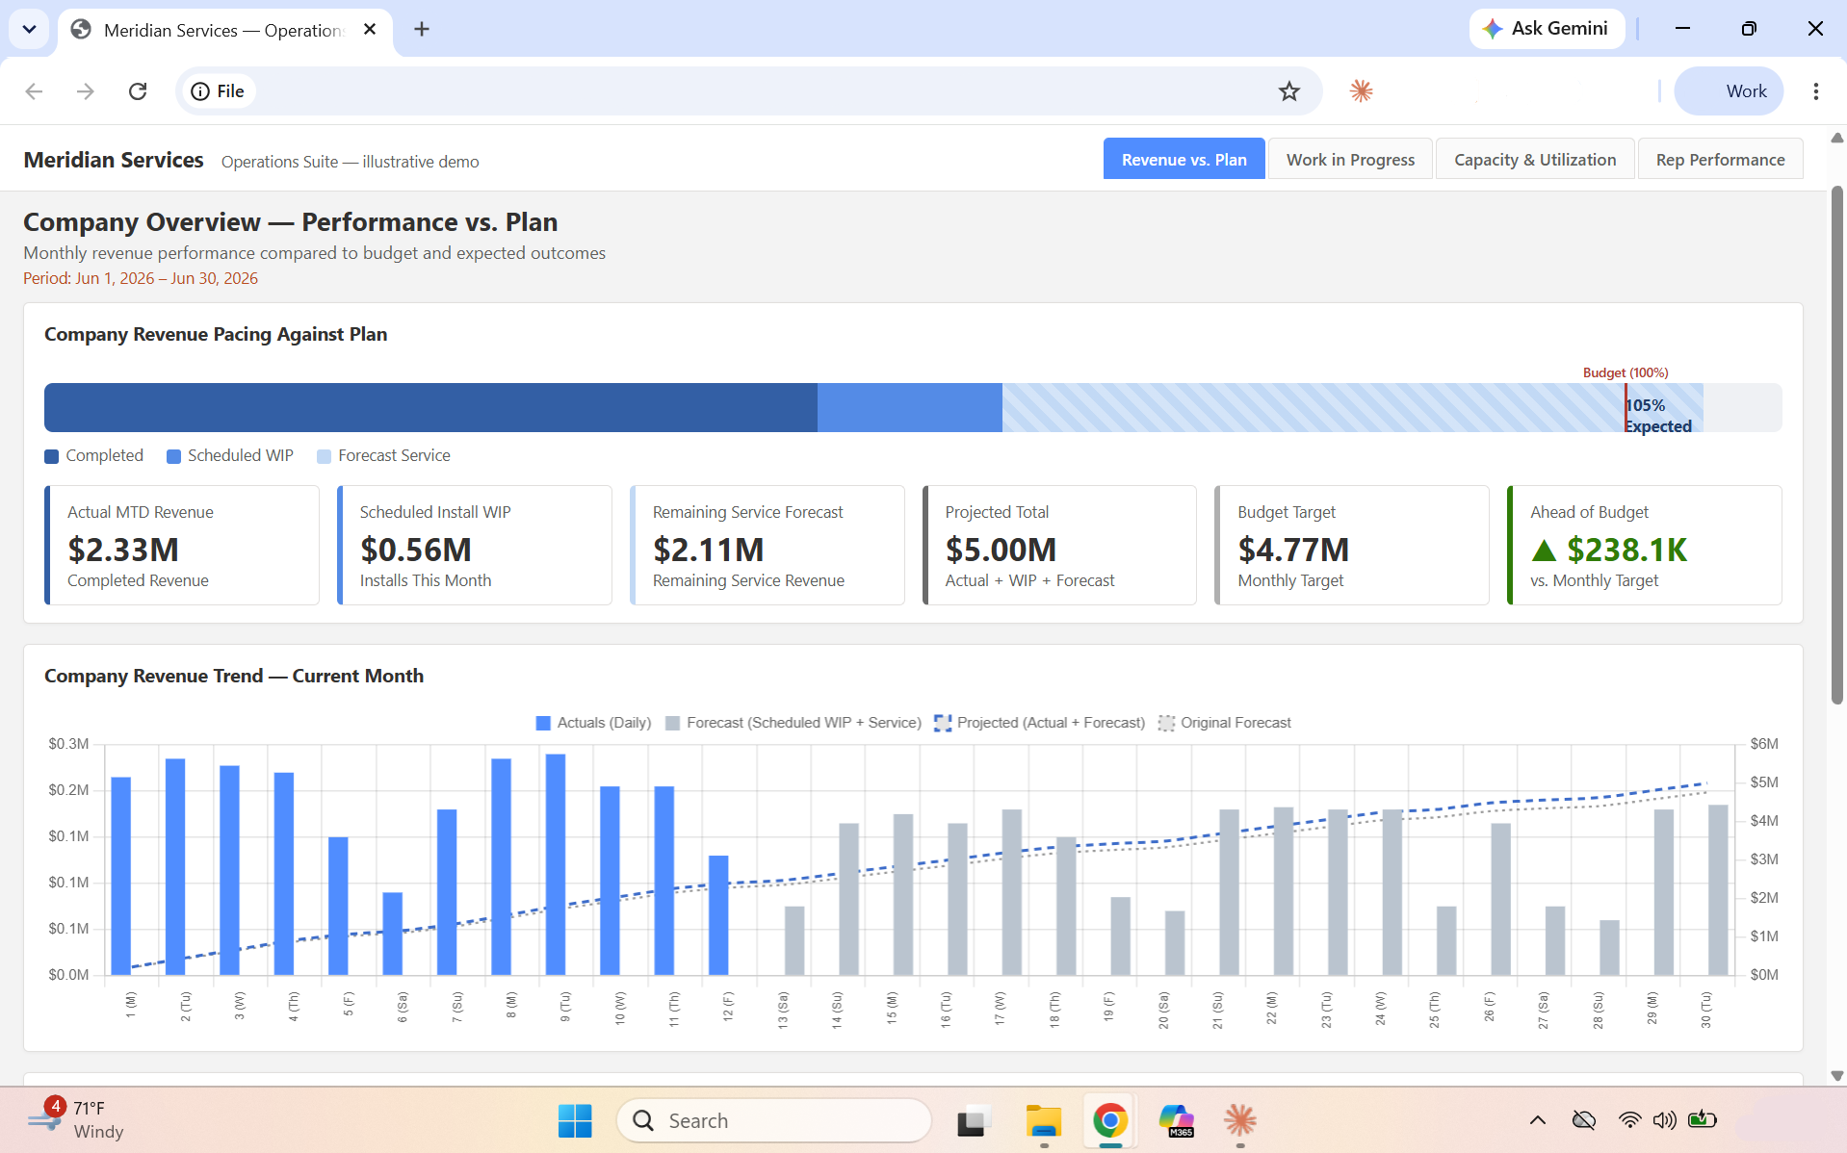Click the 30 (Tu) forecast bar in the chart
The image size is (1847, 1153).
[1717, 890]
